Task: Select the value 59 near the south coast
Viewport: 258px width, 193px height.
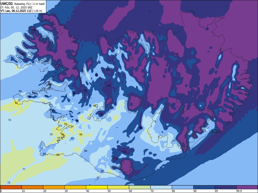Action: tap(58, 155)
